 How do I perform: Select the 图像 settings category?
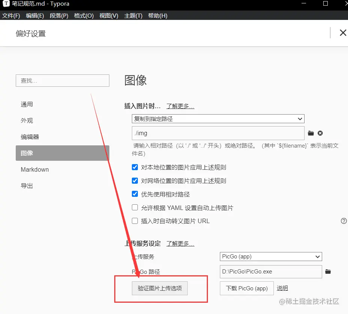click(x=62, y=153)
